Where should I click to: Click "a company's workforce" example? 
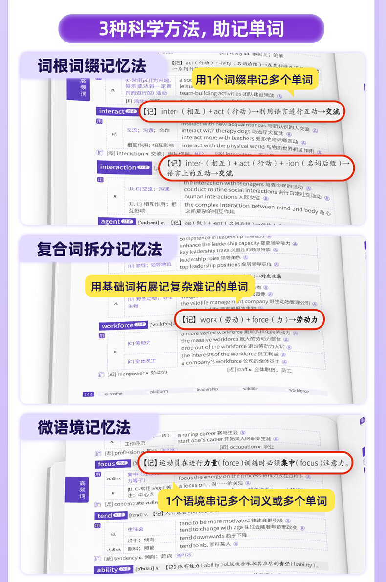coord(234,361)
